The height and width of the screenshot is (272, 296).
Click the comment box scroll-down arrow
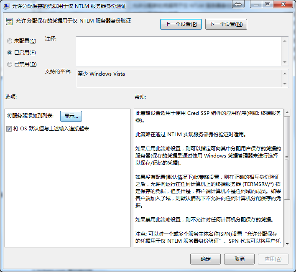coord(285,62)
